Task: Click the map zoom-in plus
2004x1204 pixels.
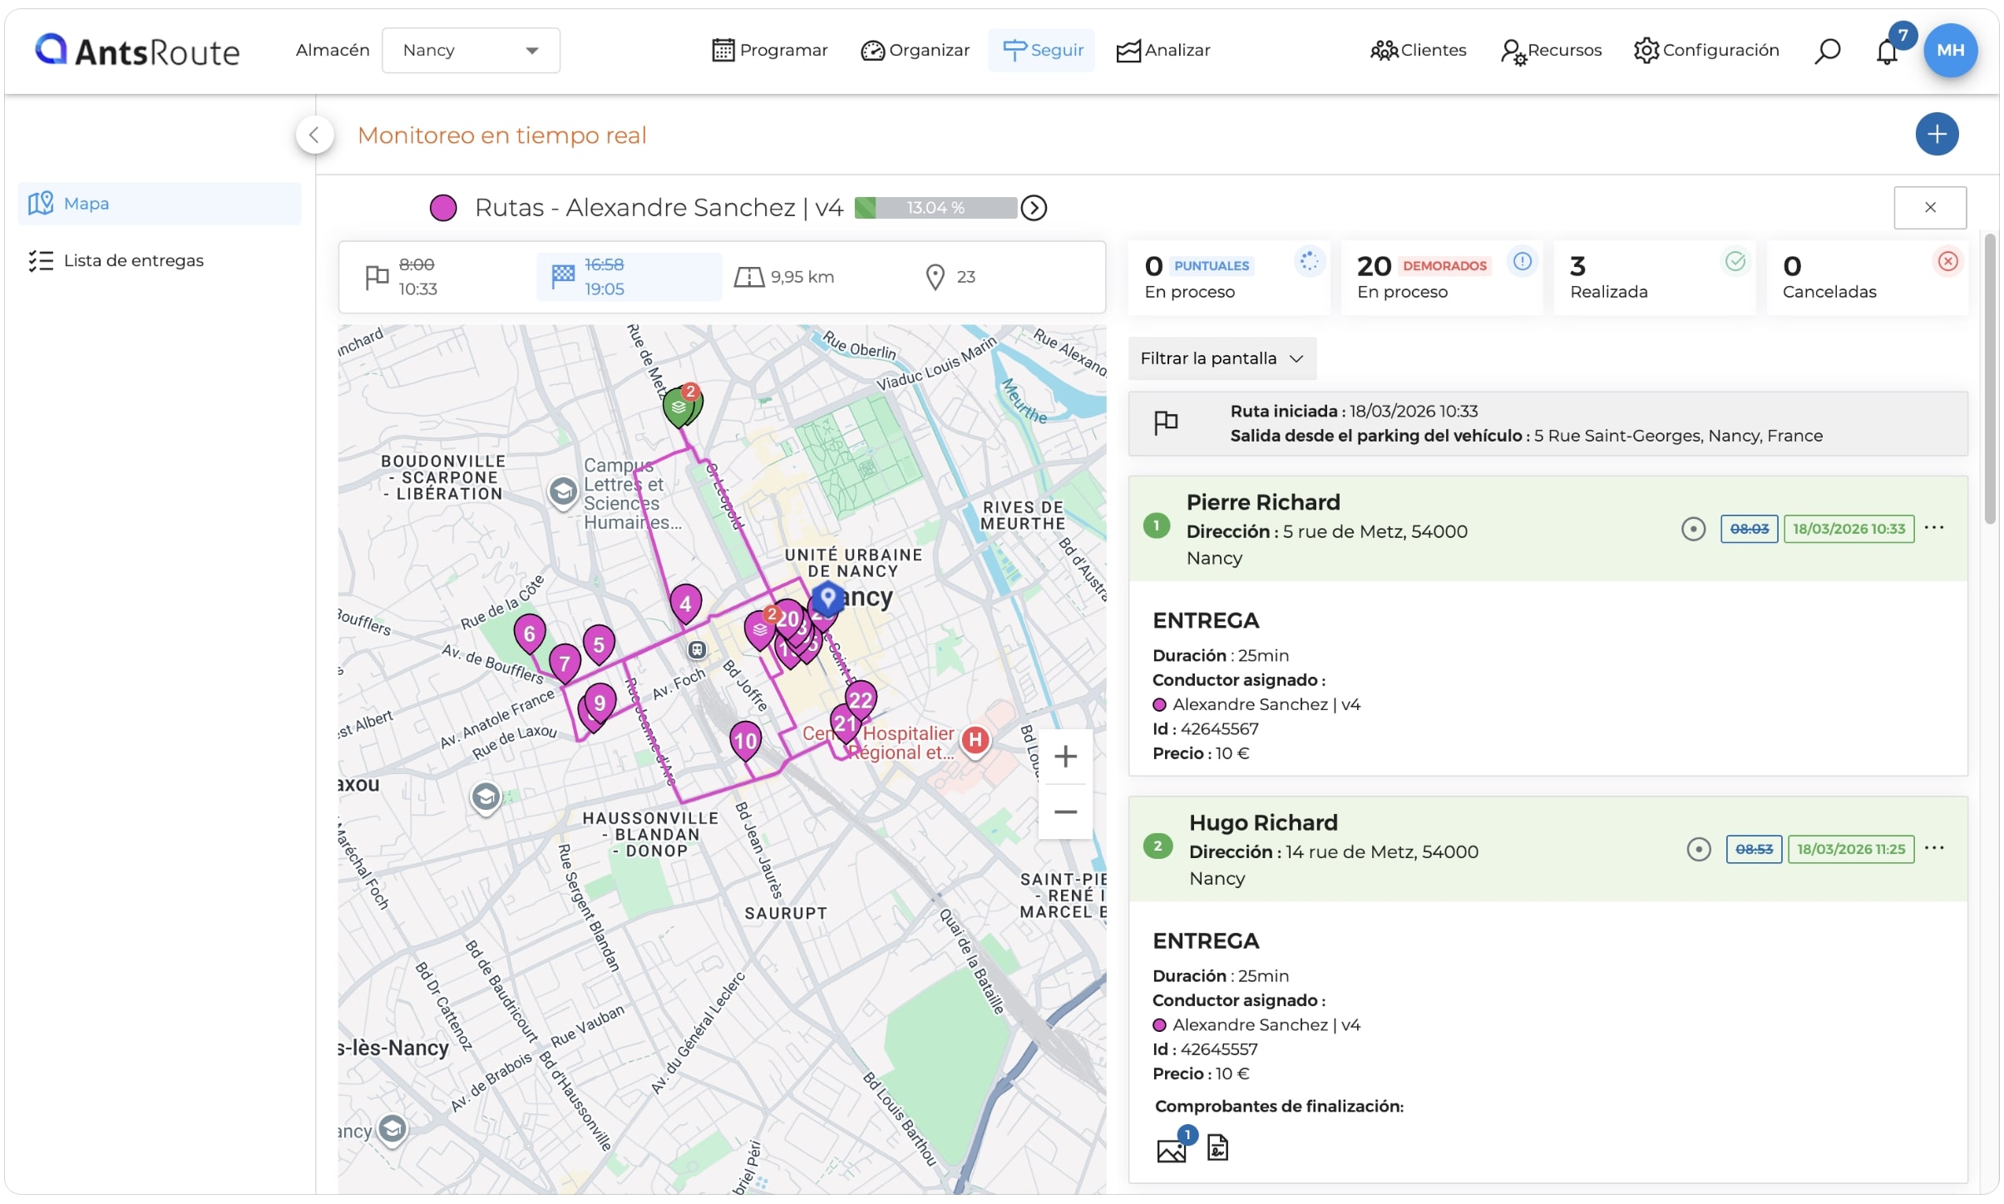Action: click(1065, 756)
